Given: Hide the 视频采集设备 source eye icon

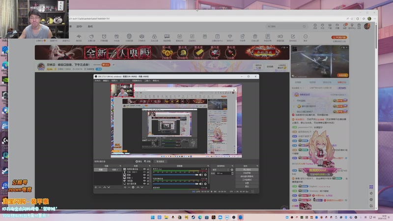Looking at the screenshot, I should click(x=144, y=169).
